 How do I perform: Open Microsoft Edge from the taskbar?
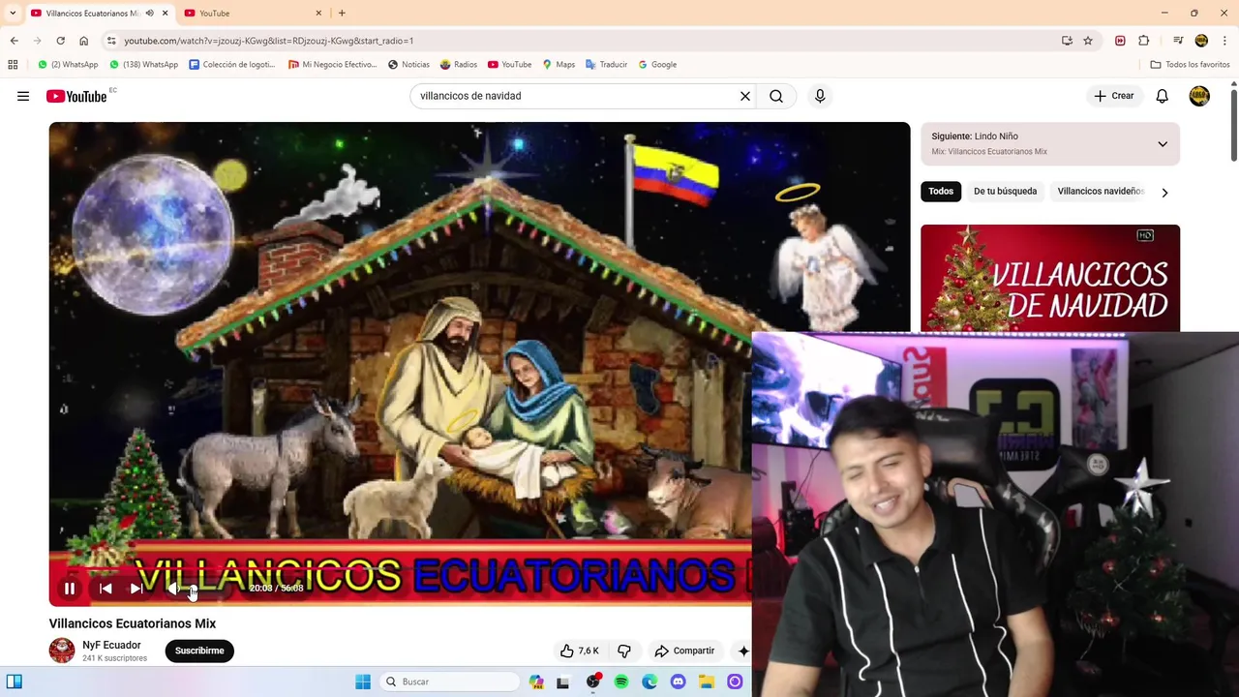tap(650, 682)
